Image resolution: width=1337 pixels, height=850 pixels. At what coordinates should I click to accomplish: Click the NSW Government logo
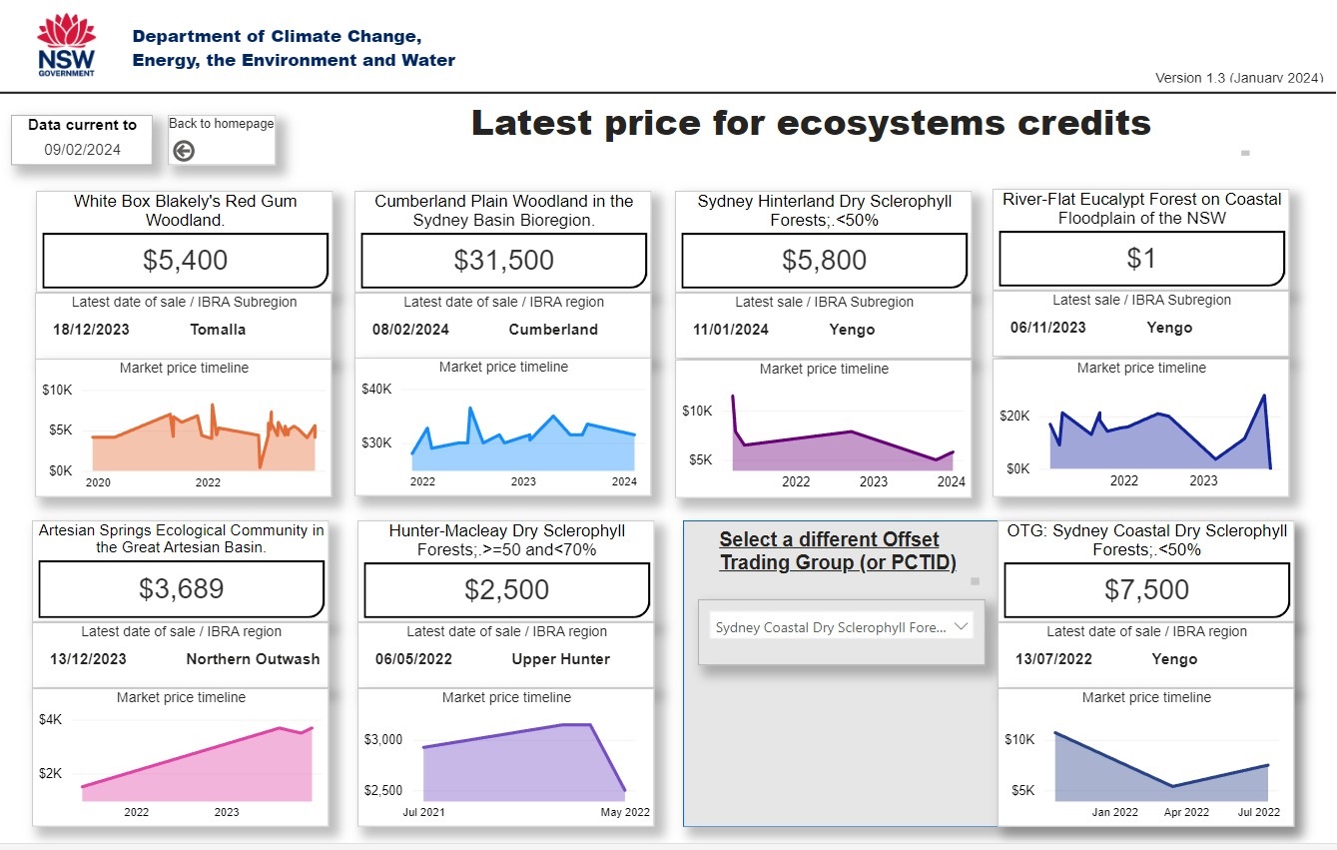tap(67, 46)
